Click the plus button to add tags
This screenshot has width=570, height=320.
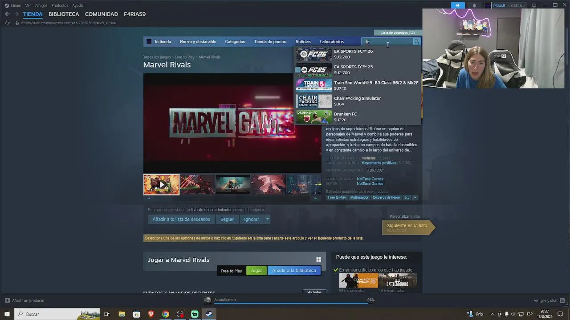(x=415, y=198)
